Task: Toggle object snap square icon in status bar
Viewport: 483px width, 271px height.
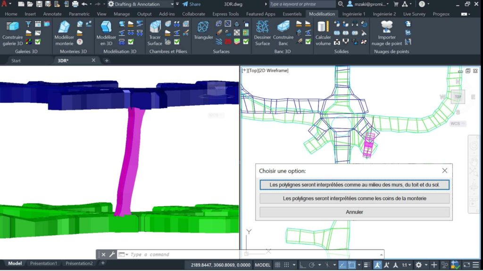Action: (351, 264)
